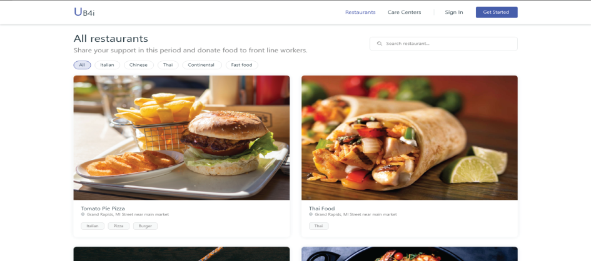This screenshot has height=261, width=591.
Task: Filter restaurants by Italian
Action: [x=107, y=65]
